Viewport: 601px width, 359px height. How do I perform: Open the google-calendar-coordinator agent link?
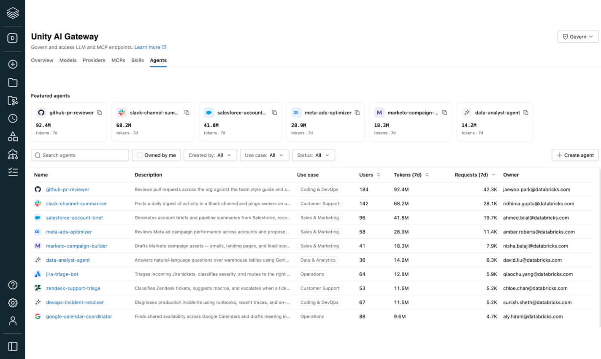pos(79,316)
